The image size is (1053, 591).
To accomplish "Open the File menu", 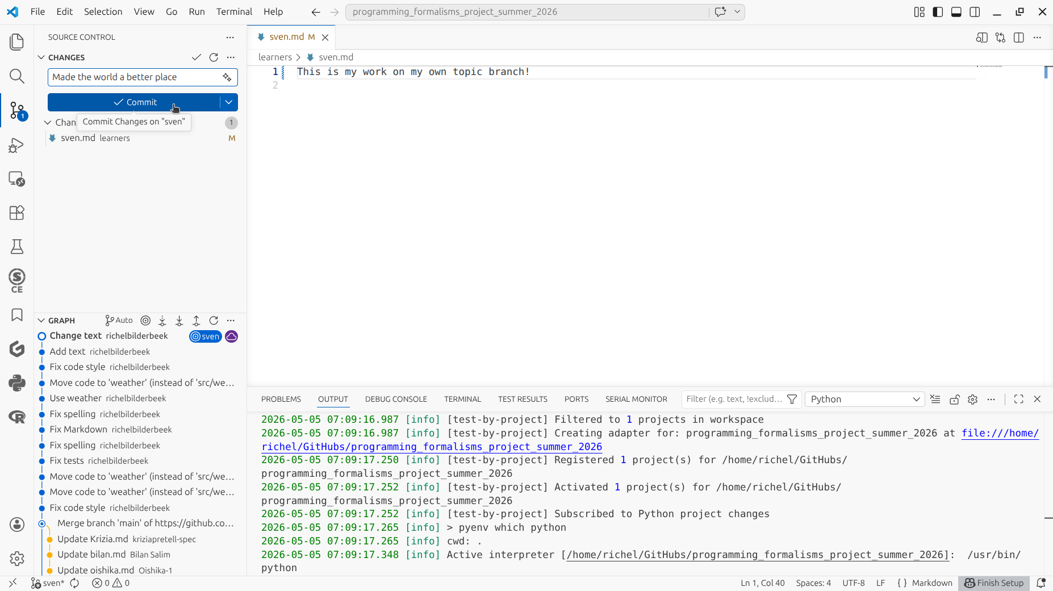I will click(x=37, y=12).
